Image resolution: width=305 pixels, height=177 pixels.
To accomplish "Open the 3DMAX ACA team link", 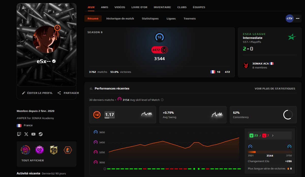I will click(x=260, y=64).
